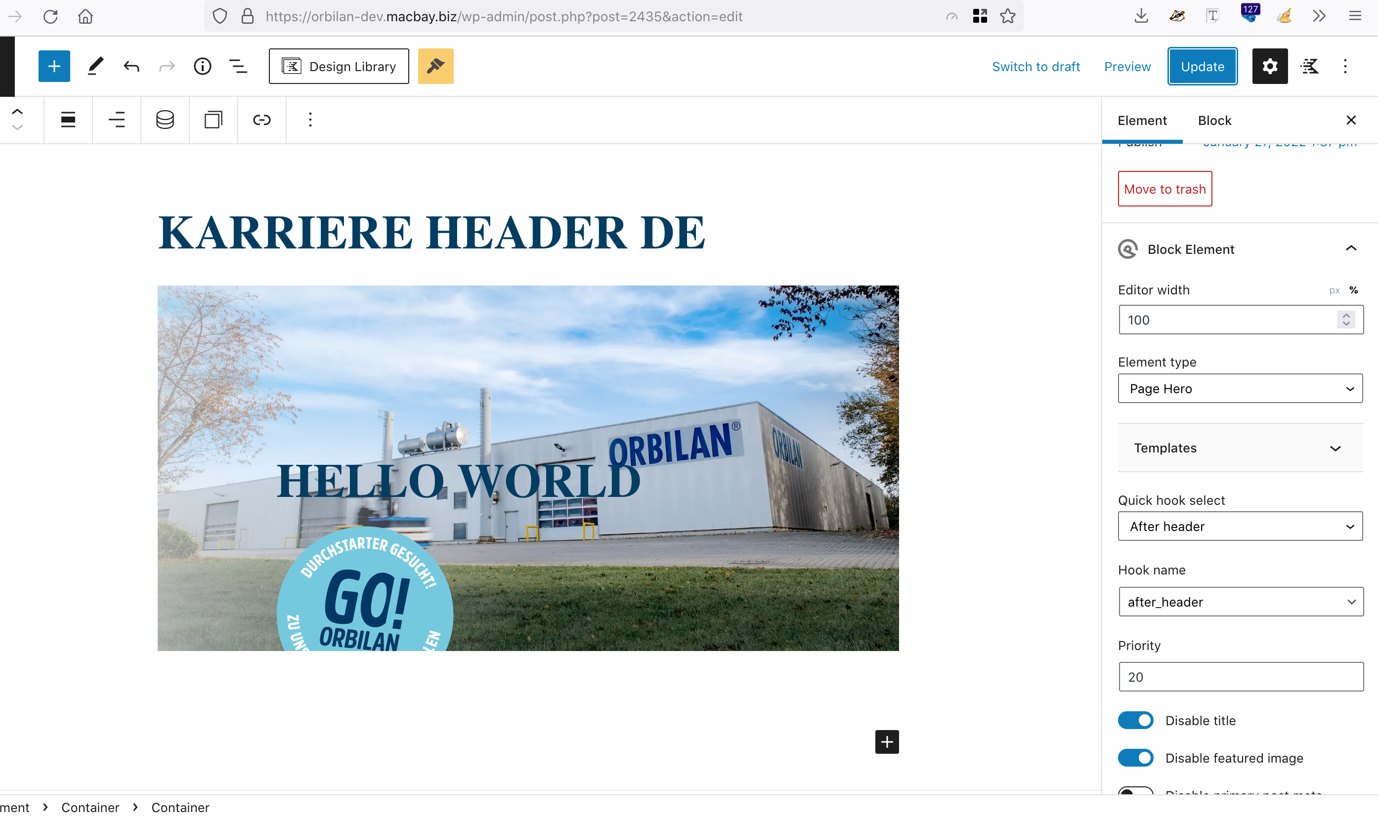This screenshot has width=1378, height=816.
Task: Select the Tools pencil icon
Action: (95, 66)
